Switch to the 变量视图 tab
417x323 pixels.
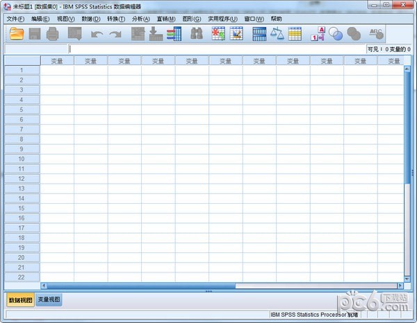[49, 299]
